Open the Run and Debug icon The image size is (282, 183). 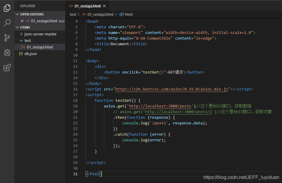[x=7, y=53]
